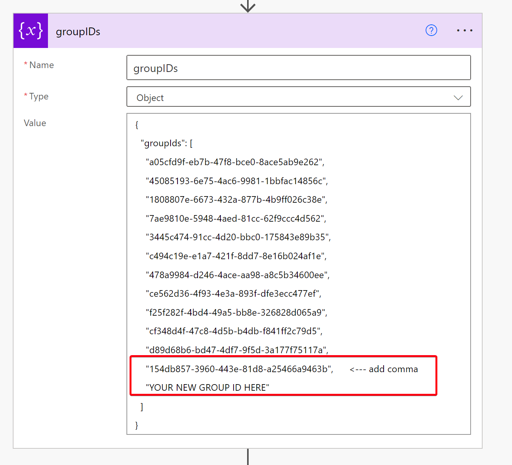
Task: Click the cf348d4f-47c8-4d5b-b4db-f841ff2c79d5 line
Action: coord(234,331)
